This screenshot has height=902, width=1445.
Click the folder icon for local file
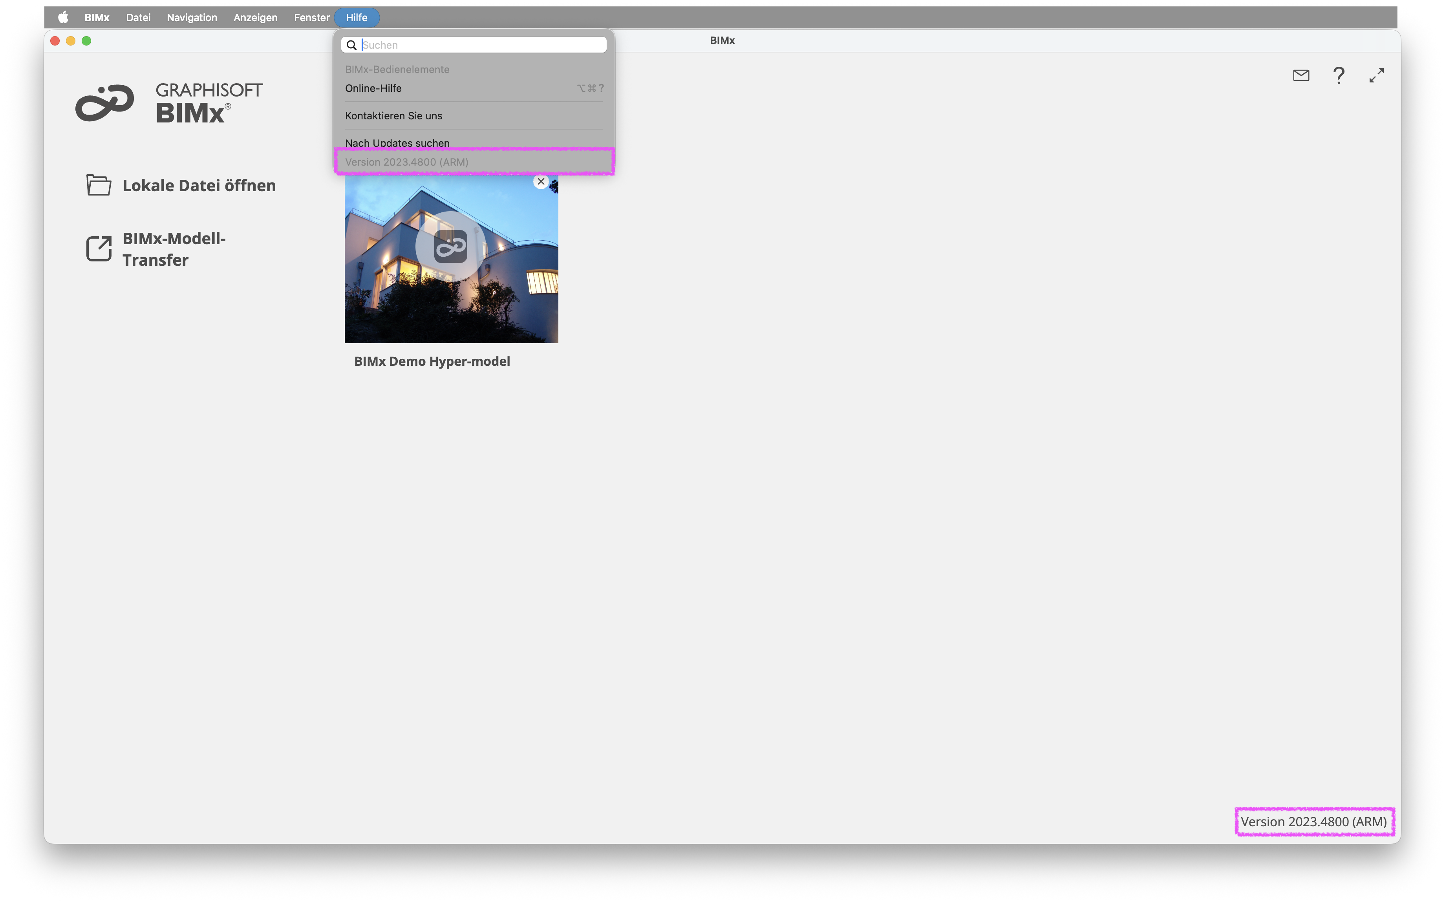(x=99, y=185)
